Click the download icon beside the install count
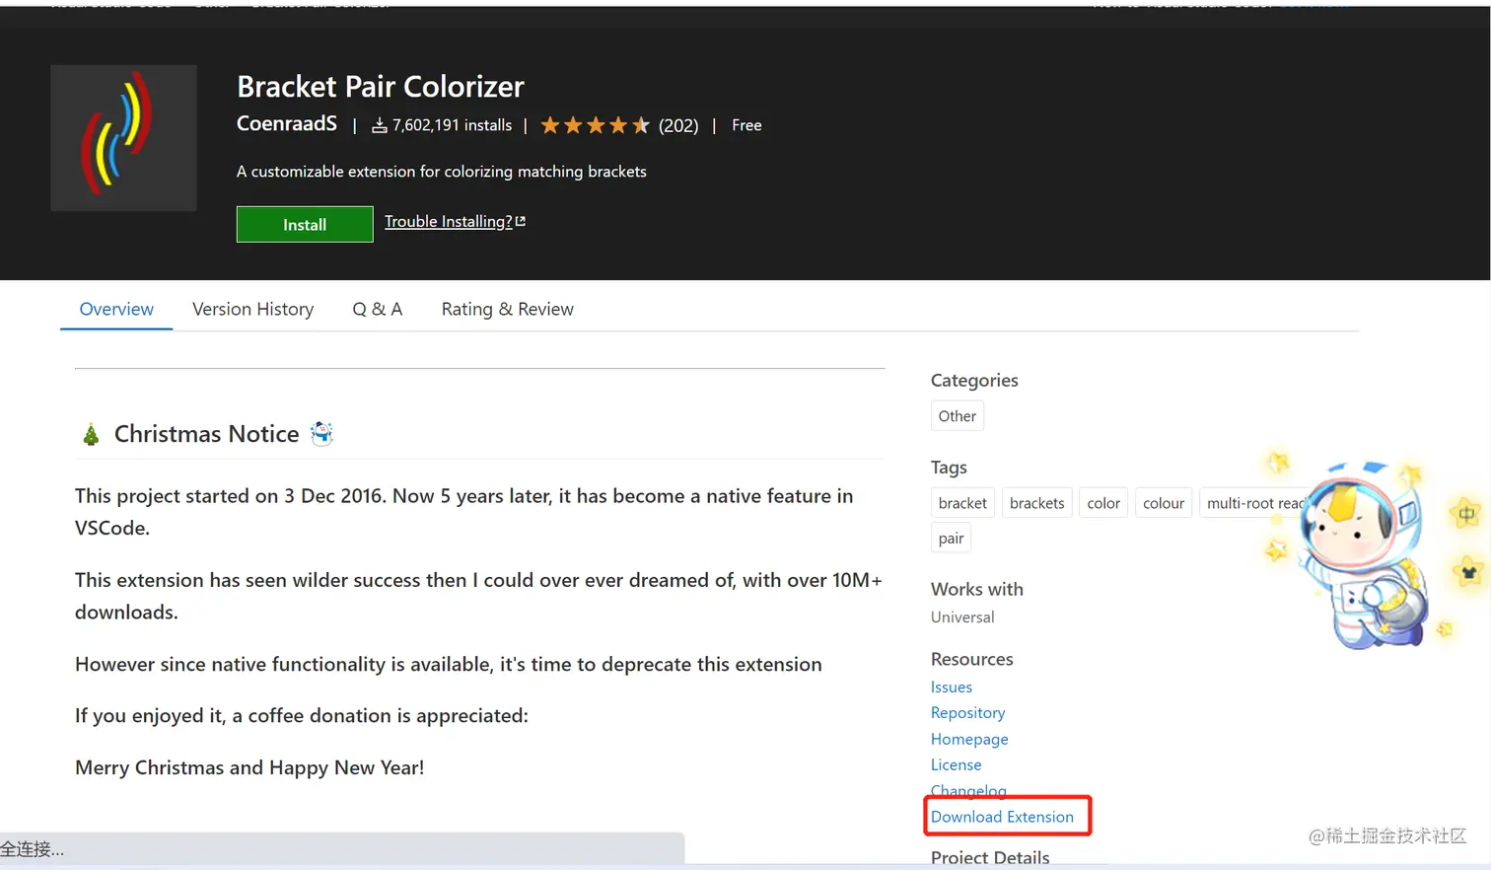The image size is (1491, 870). pyautogui.click(x=379, y=125)
